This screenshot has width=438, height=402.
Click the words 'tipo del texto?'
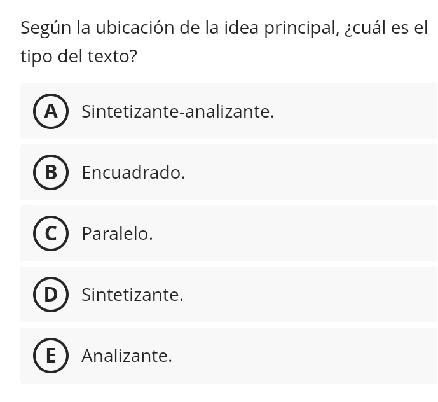79,57
